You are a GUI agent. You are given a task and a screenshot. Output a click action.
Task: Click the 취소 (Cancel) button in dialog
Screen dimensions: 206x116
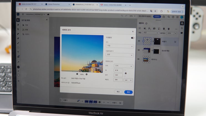point(118,92)
